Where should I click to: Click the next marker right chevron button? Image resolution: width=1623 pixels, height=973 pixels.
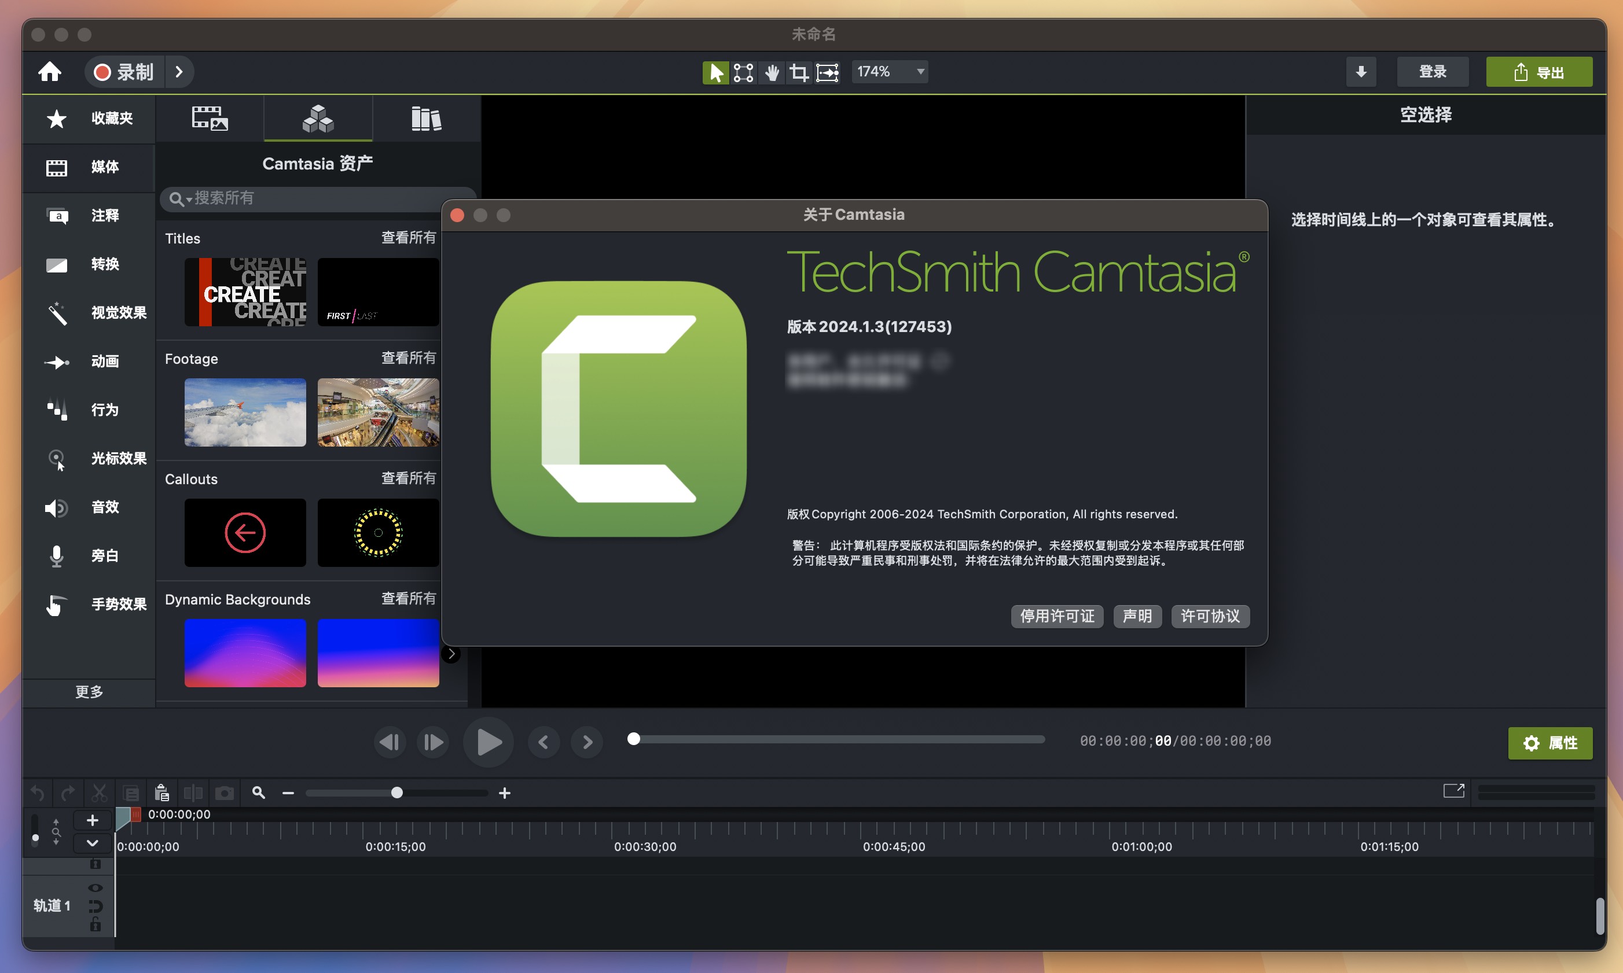(587, 742)
